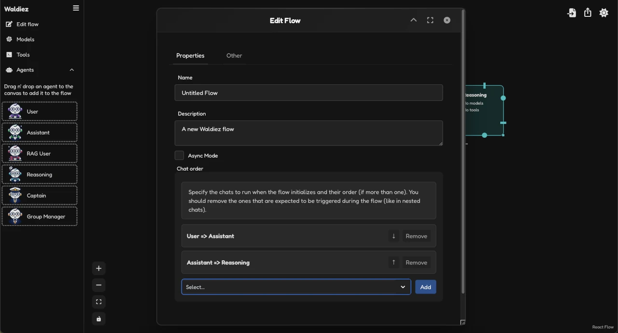Move Assistant => Reasoning up with the arrow
This screenshot has width=618, height=333.
(x=394, y=262)
